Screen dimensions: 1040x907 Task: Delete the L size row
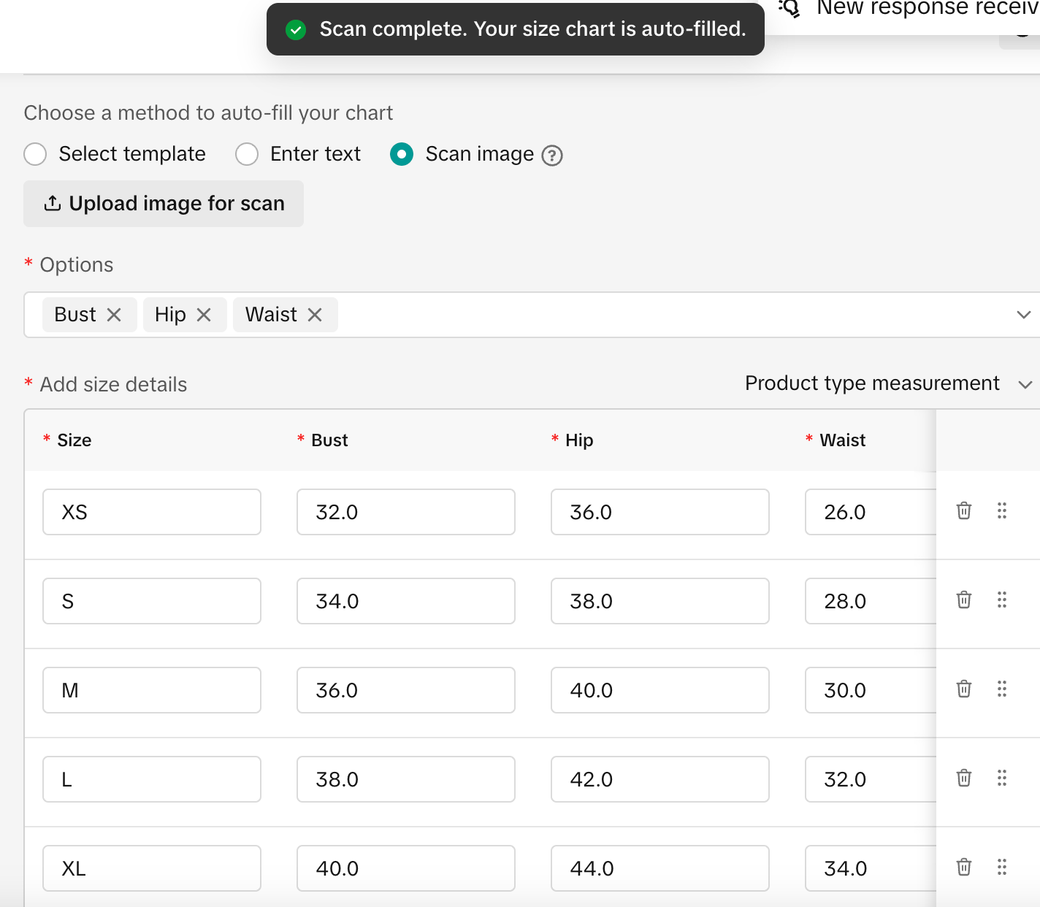(x=964, y=778)
